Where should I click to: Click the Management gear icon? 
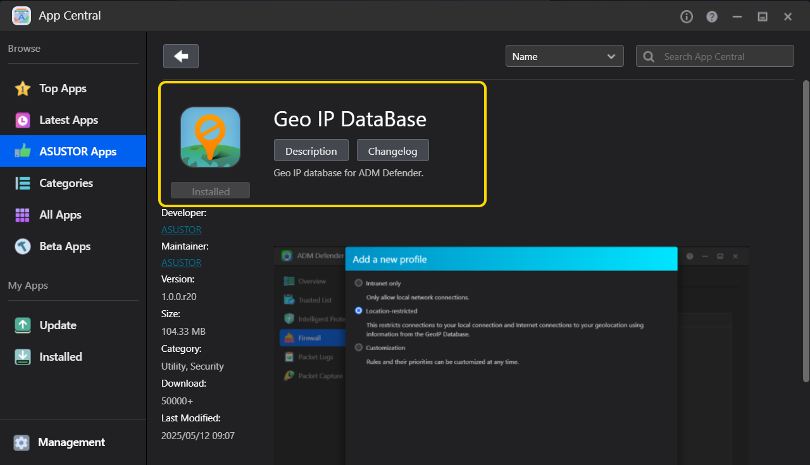[22, 443]
